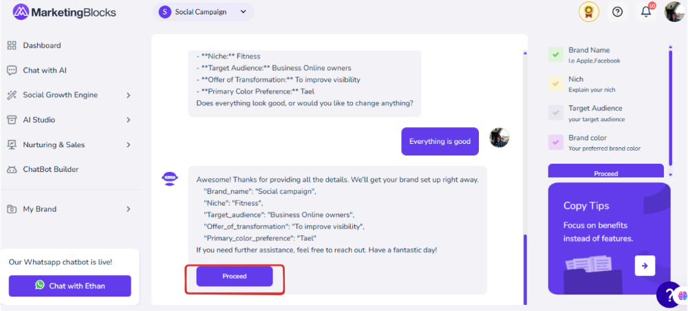Expand the Social Growth Engine menu

(x=69, y=95)
